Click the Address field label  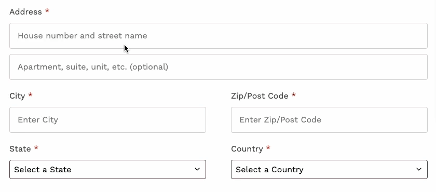pos(25,11)
